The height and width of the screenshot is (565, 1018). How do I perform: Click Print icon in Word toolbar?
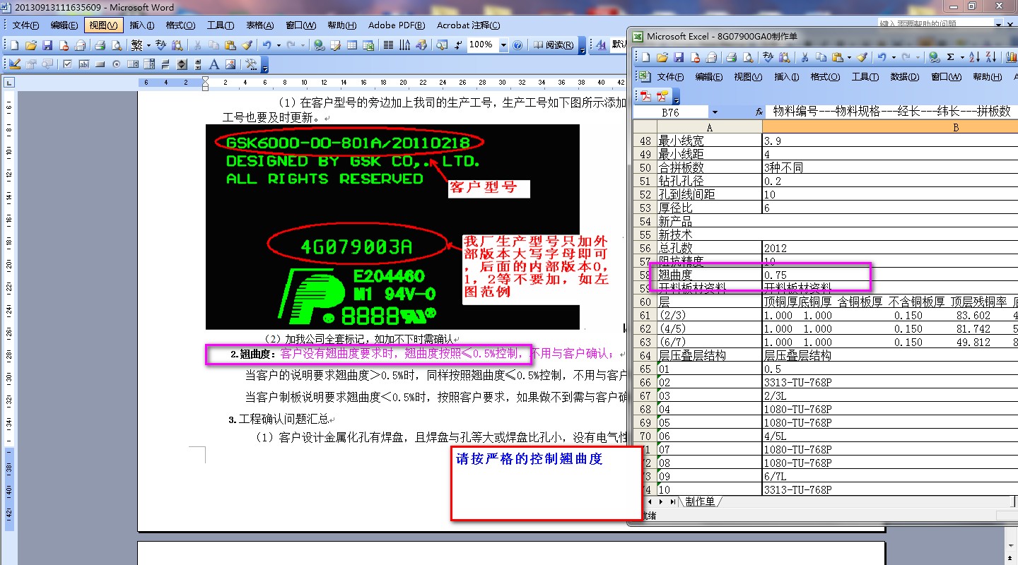pyautogui.click(x=100, y=45)
